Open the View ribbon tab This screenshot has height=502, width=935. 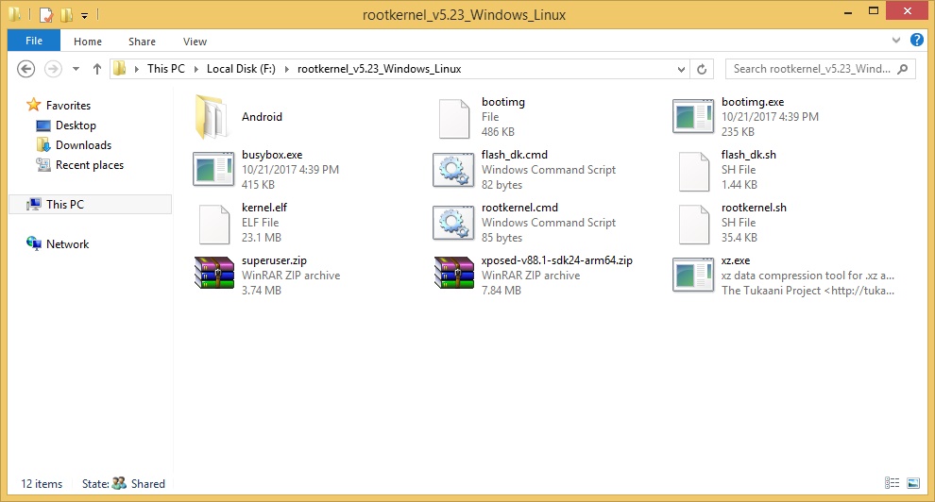click(x=195, y=42)
